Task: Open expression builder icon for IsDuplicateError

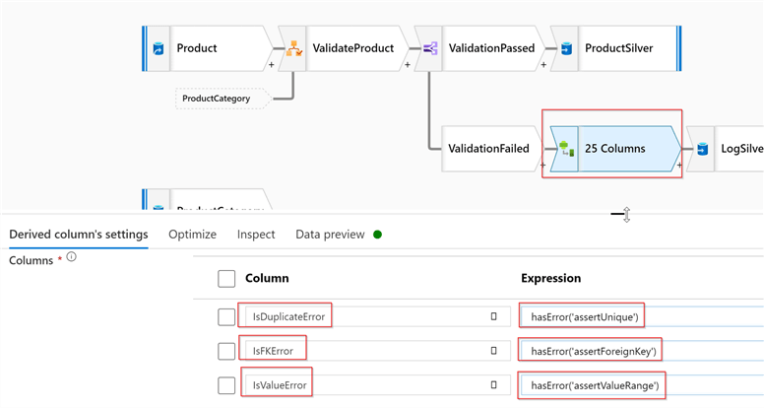Action: pyautogui.click(x=493, y=316)
